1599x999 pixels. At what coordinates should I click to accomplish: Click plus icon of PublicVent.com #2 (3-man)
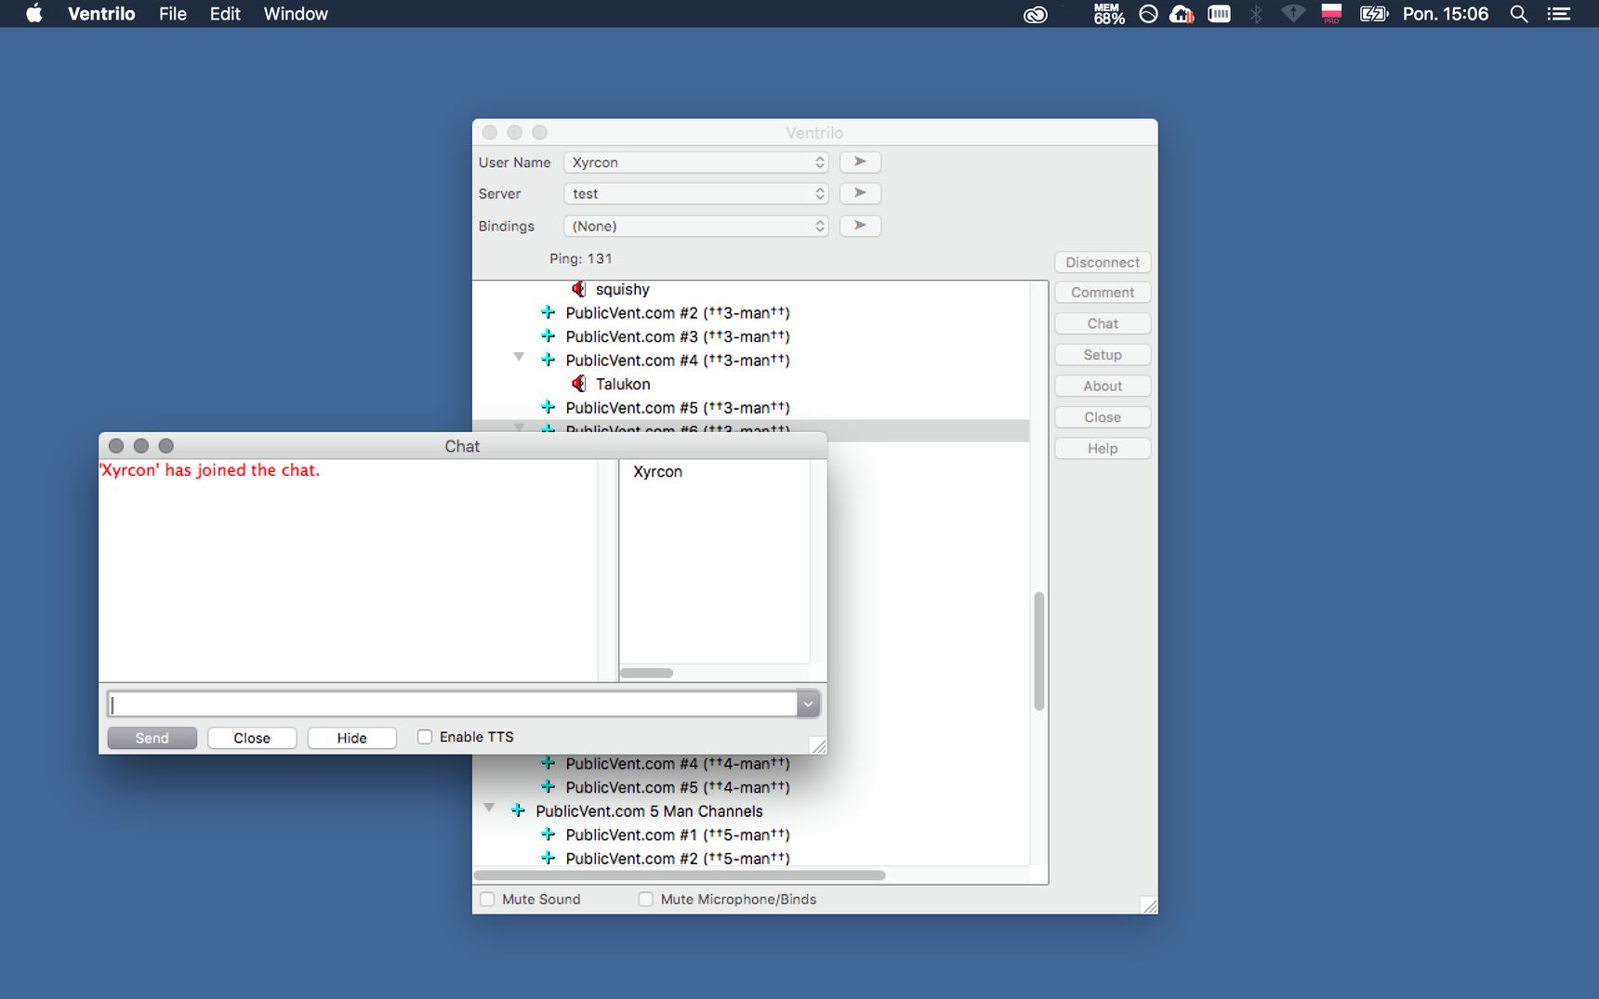[548, 312]
